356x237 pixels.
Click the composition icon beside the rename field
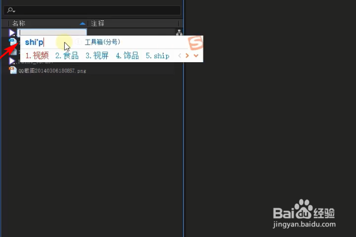[x=12, y=33]
